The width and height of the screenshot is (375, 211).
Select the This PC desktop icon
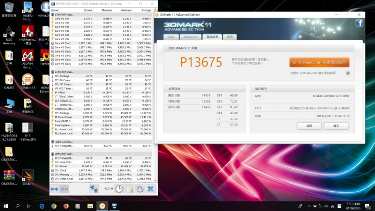coord(9,105)
